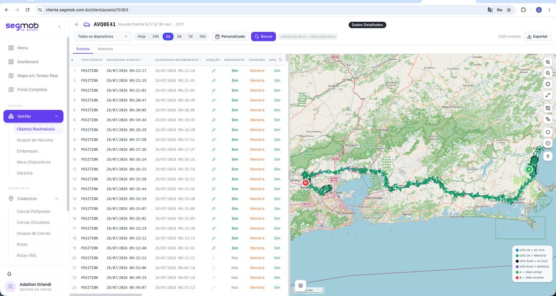Open table column settings icon
Viewport: 556px width, 296px height.
tap(280, 60)
